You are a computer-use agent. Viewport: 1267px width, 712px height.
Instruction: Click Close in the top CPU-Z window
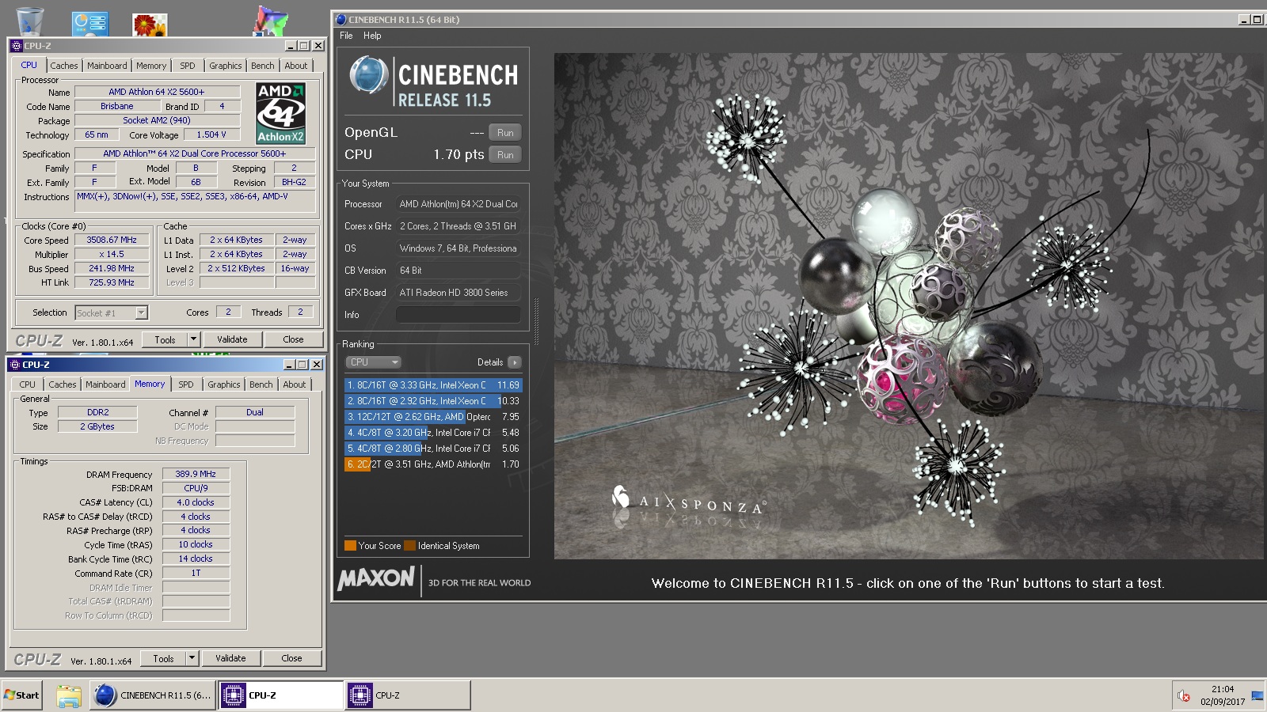(x=293, y=339)
